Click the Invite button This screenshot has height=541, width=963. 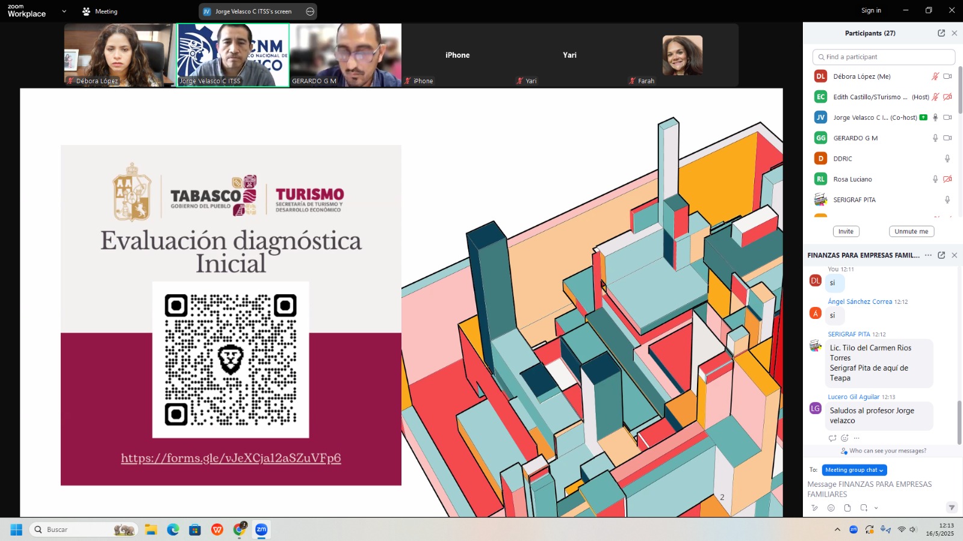pos(846,232)
